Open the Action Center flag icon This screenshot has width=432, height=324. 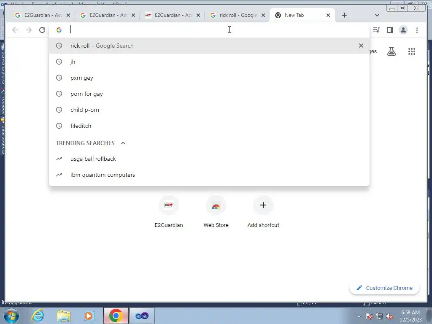pyautogui.click(x=369, y=316)
